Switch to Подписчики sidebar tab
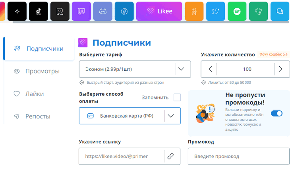The height and width of the screenshot is (186, 290). pos(39,48)
